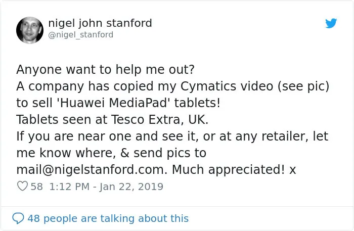
Task: Click the mail@nigelstanford.com email address
Action: pyautogui.click(x=91, y=170)
